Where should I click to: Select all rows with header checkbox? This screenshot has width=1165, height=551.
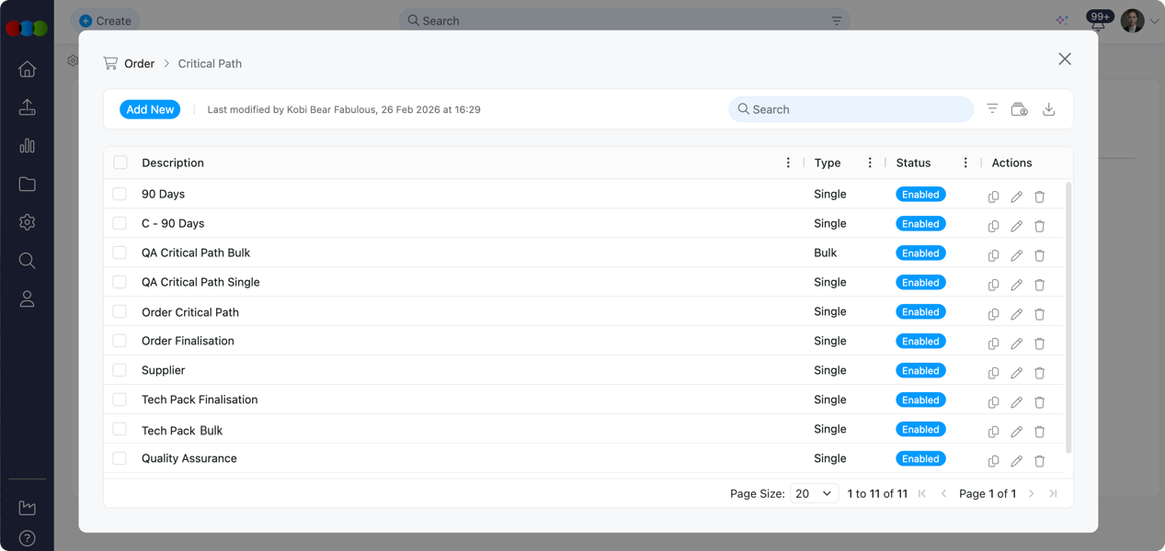tap(120, 163)
